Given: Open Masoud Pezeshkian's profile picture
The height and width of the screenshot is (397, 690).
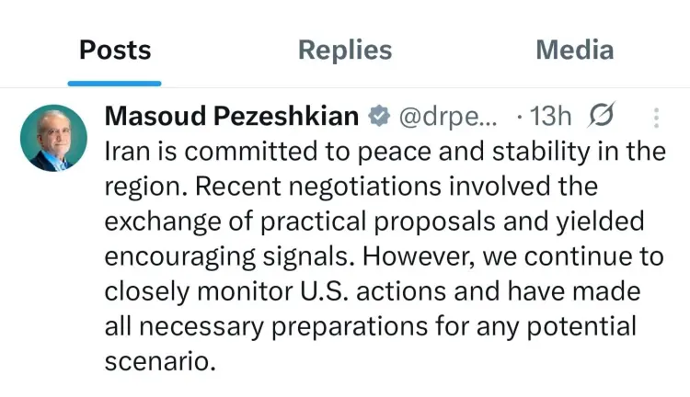Looking at the screenshot, I should [x=53, y=138].
